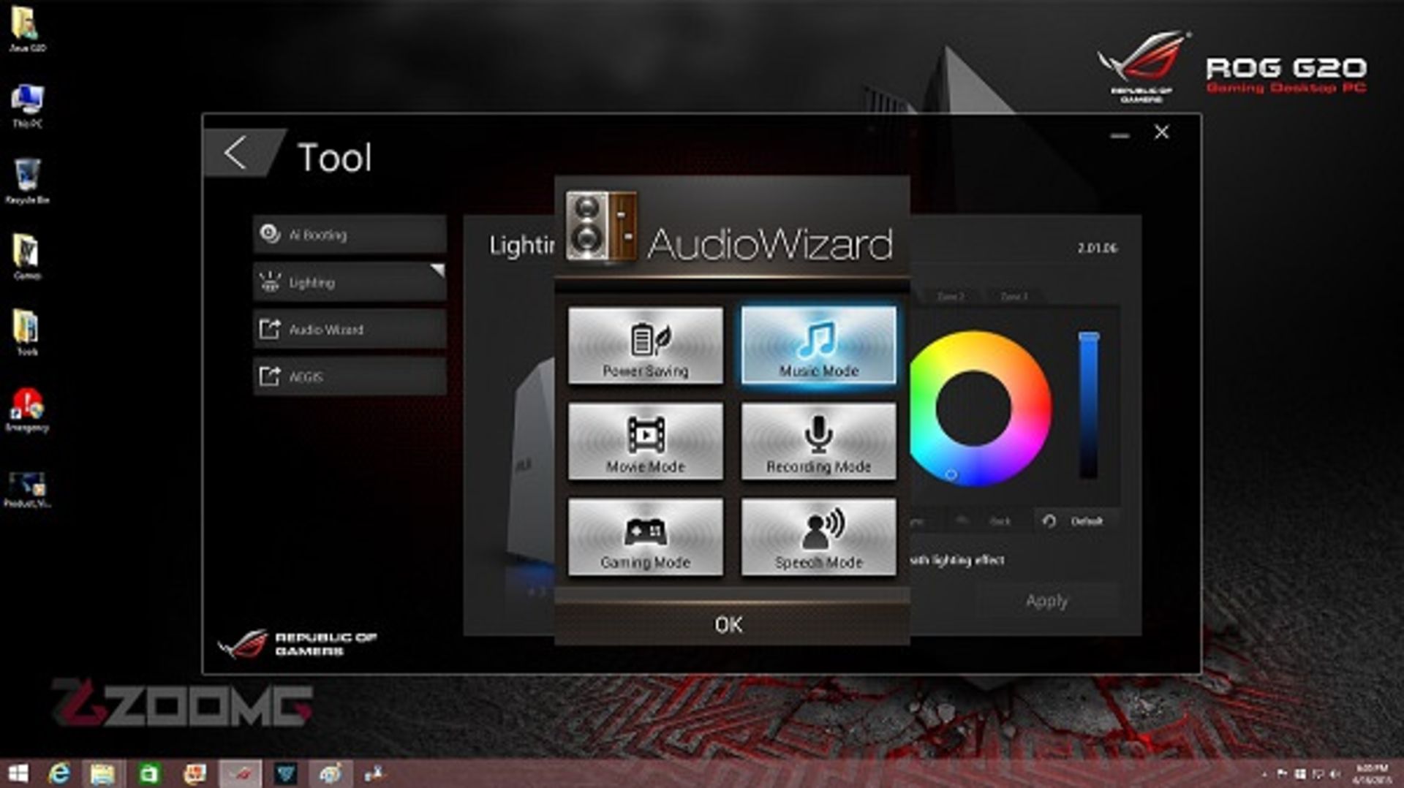The image size is (1404, 788).
Task: Launch AEGIS from the Tool sidebar
Action: click(x=350, y=377)
